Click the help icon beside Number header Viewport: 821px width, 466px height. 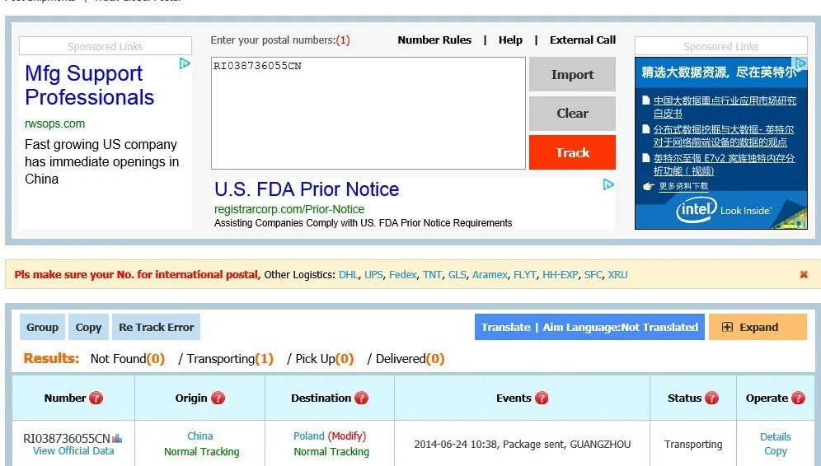[96, 398]
